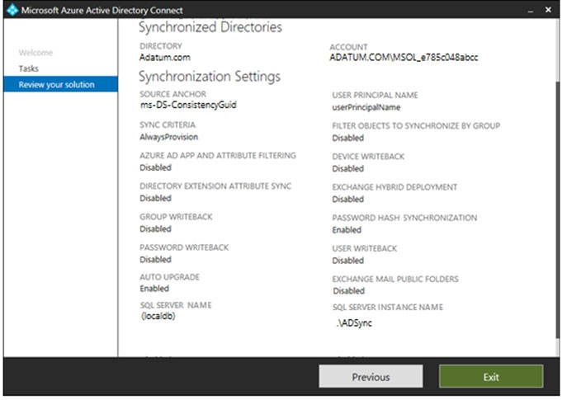Image resolution: width=562 pixels, height=400 pixels.
Task: Select the Tasks step in sidebar
Action: pos(29,68)
